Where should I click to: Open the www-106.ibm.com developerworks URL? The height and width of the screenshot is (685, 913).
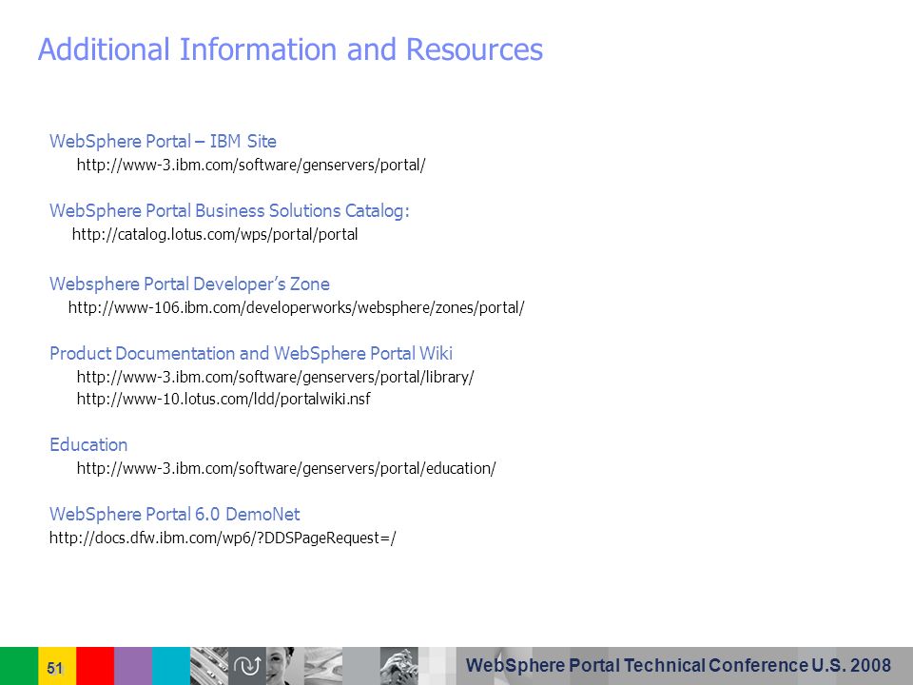297,307
